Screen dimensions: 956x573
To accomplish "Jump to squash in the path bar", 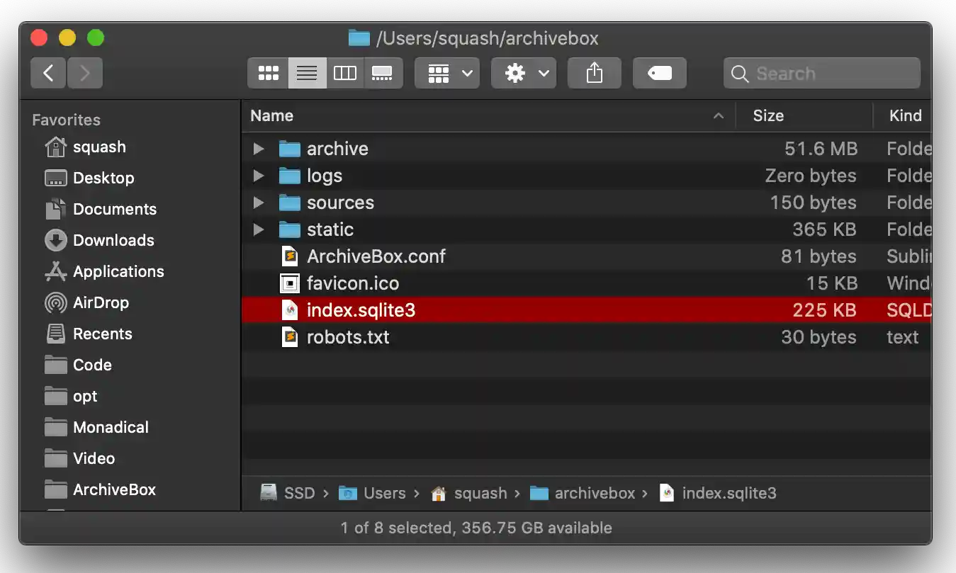I will [x=469, y=493].
